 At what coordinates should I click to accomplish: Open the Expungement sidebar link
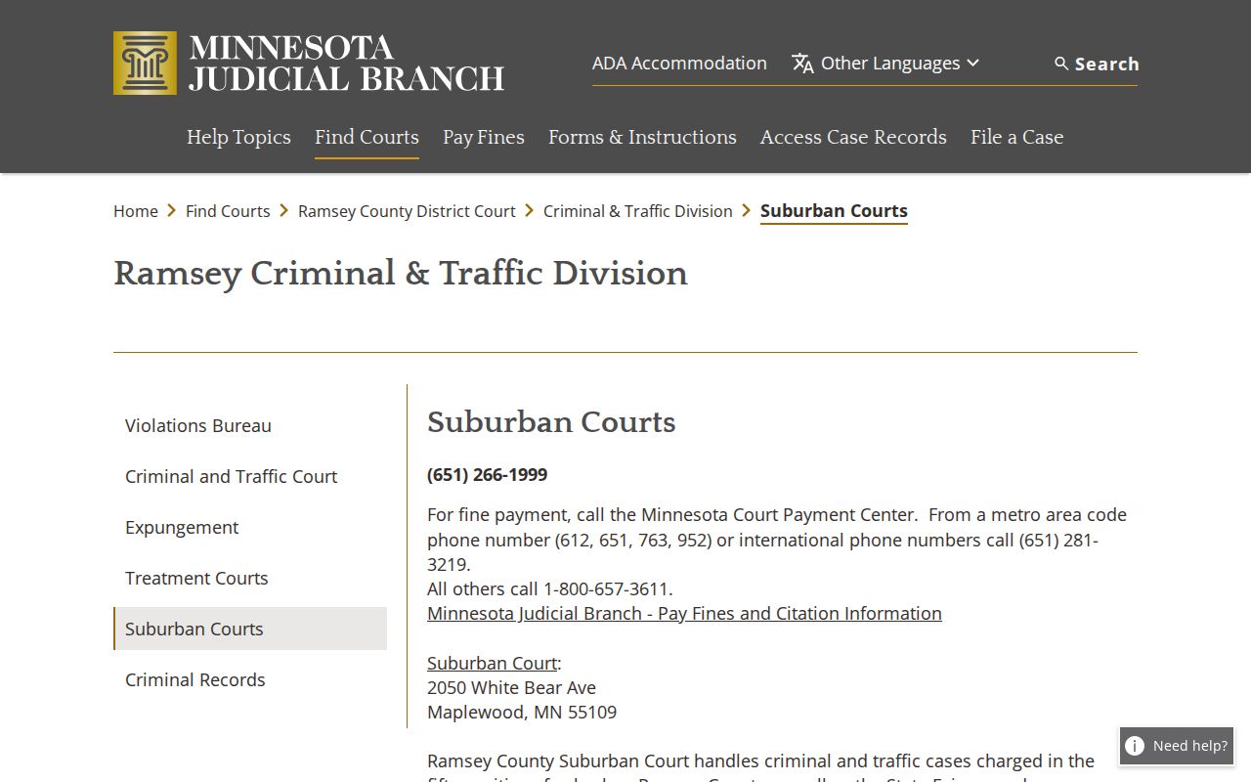[250, 527]
